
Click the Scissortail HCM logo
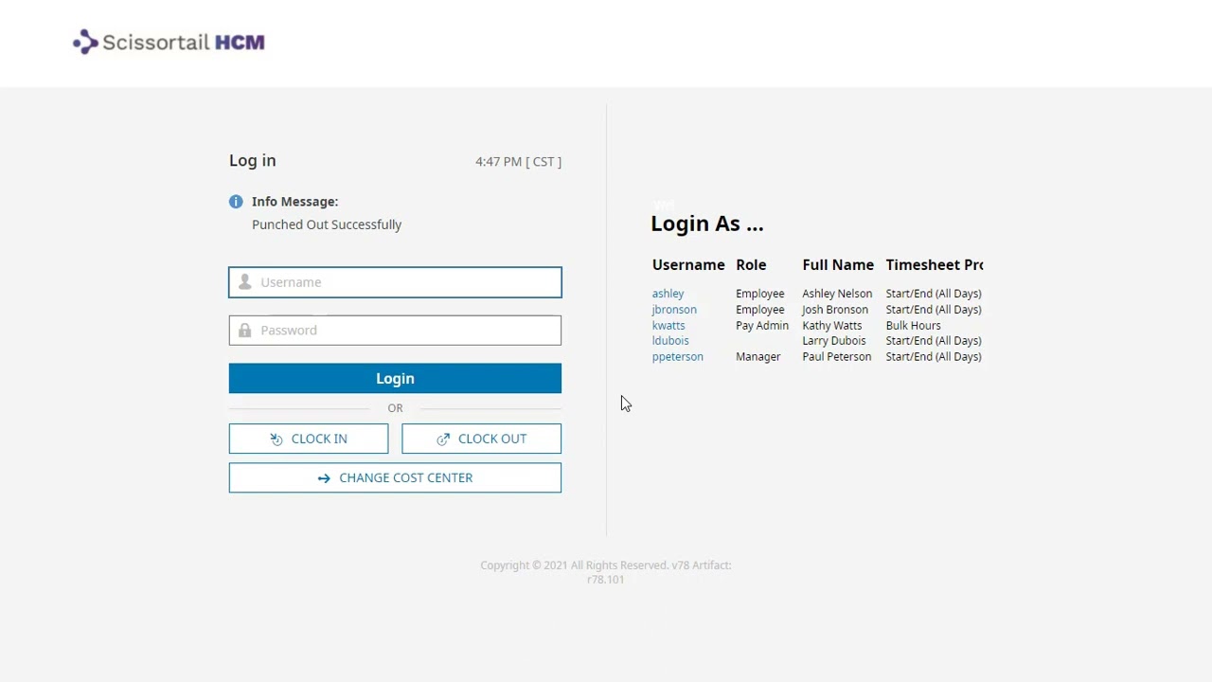coord(169,42)
